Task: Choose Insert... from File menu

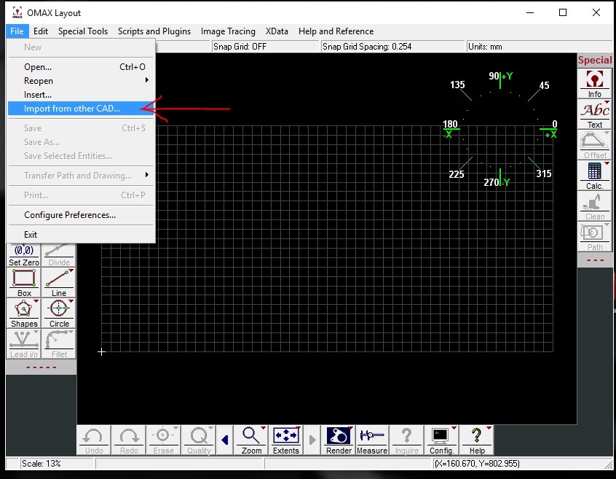Action: tap(82, 94)
